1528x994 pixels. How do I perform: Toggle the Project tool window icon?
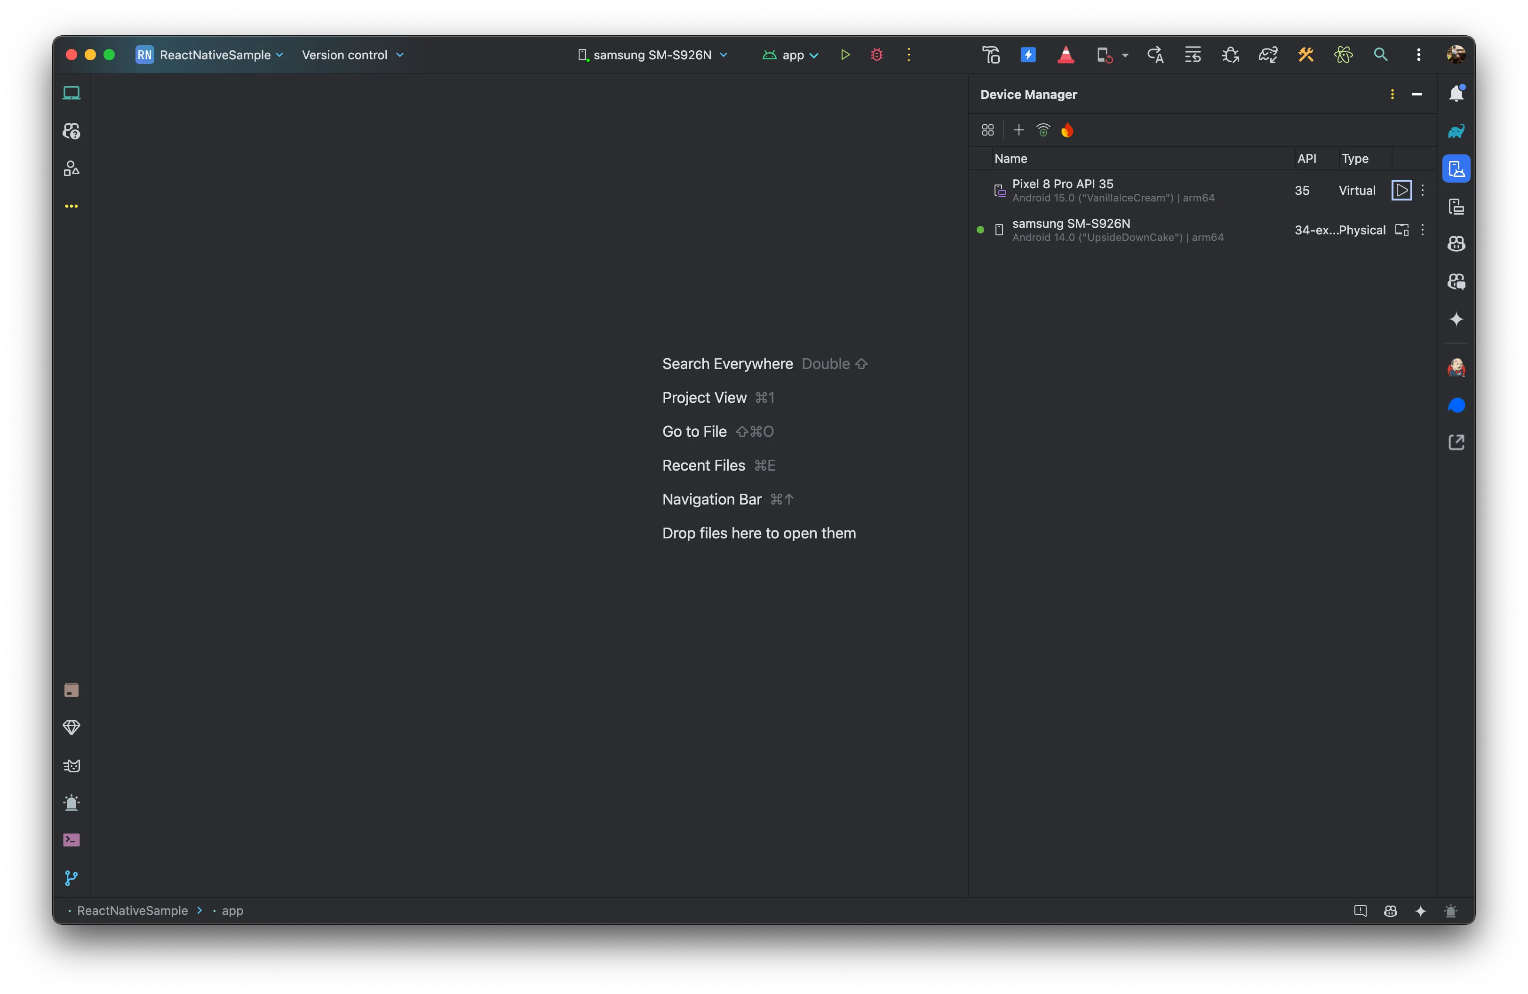coord(71,94)
